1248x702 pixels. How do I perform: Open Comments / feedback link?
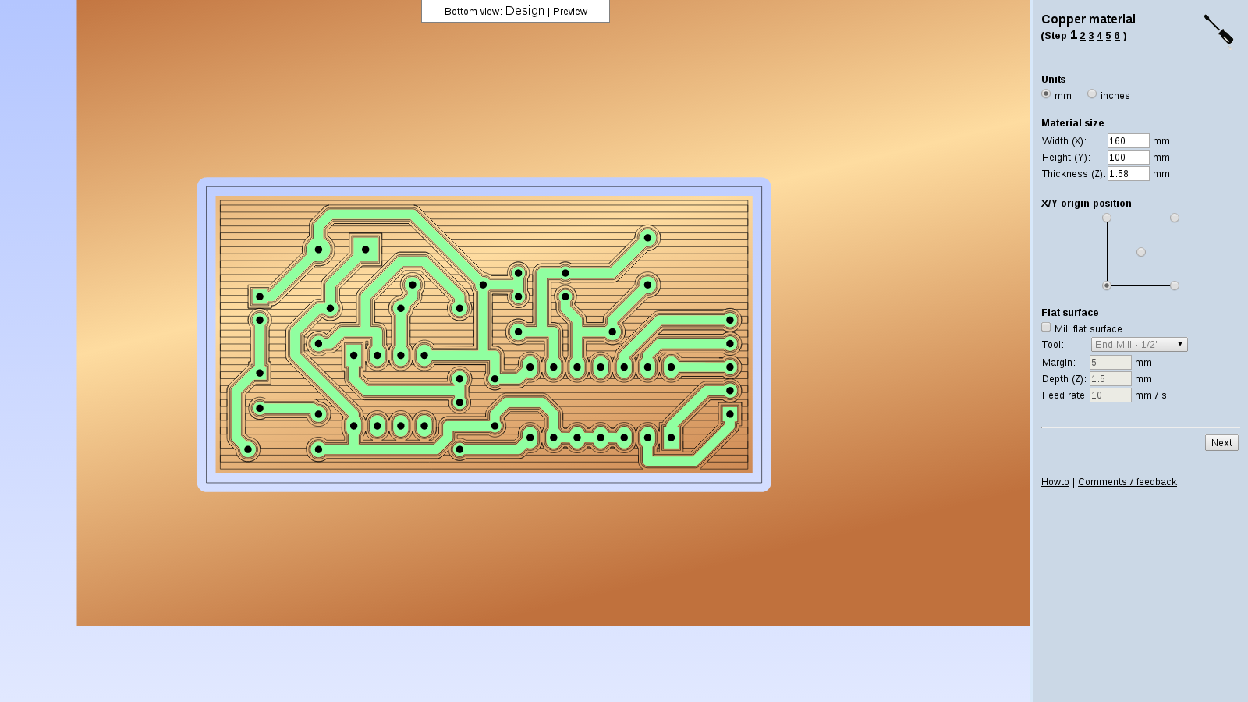click(x=1127, y=482)
